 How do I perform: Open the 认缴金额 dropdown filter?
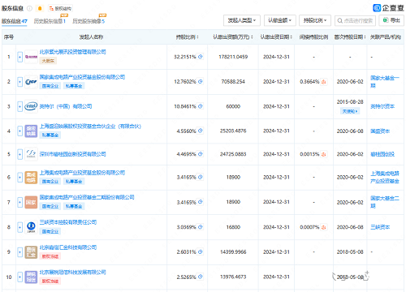click(280, 20)
